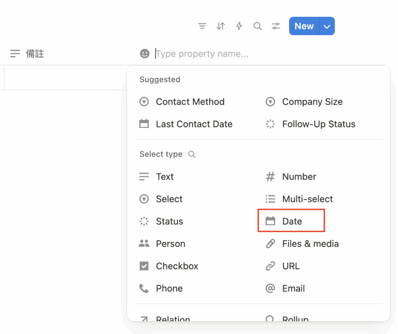The image size is (398, 334).
Task: Open the filter icon in toolbar
Action: 202,26
